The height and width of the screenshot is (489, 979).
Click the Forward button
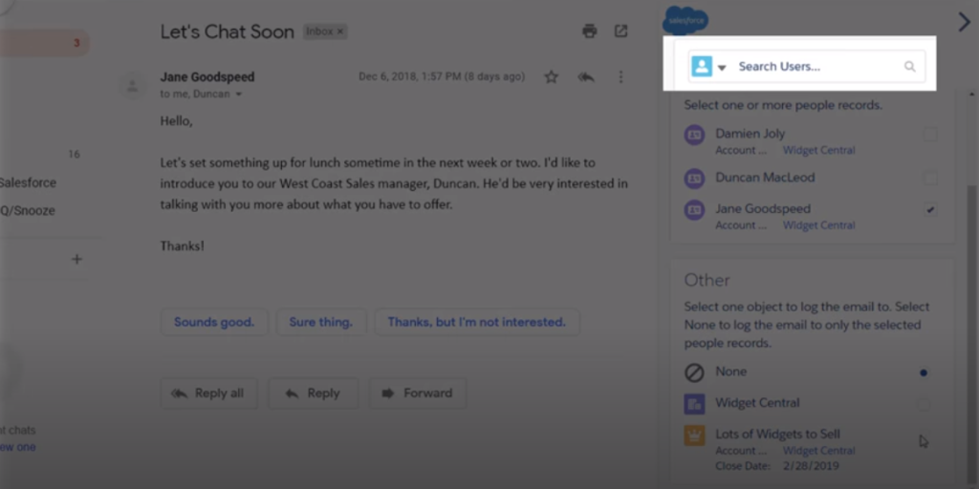[x=417, y=393]
